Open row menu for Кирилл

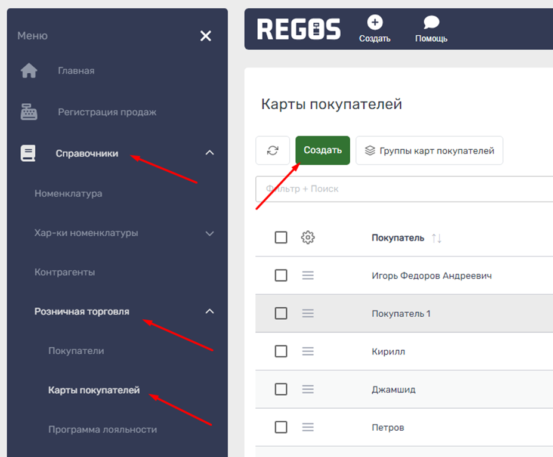click(x=308, y=351)
